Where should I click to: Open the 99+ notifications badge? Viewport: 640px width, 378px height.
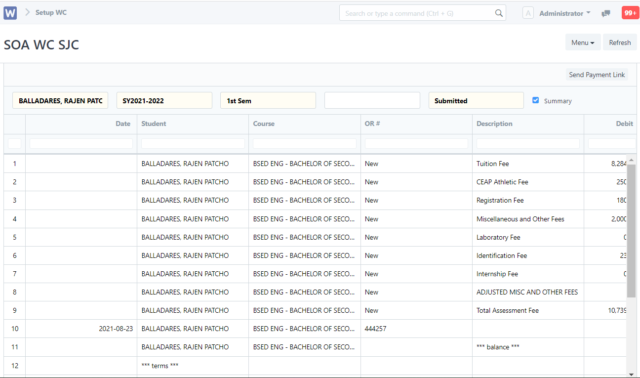click(630, 12)
